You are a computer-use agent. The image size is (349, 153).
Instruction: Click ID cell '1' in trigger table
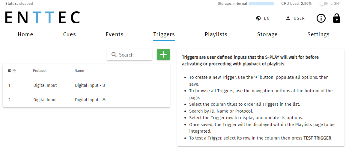[x=9, y=85]
